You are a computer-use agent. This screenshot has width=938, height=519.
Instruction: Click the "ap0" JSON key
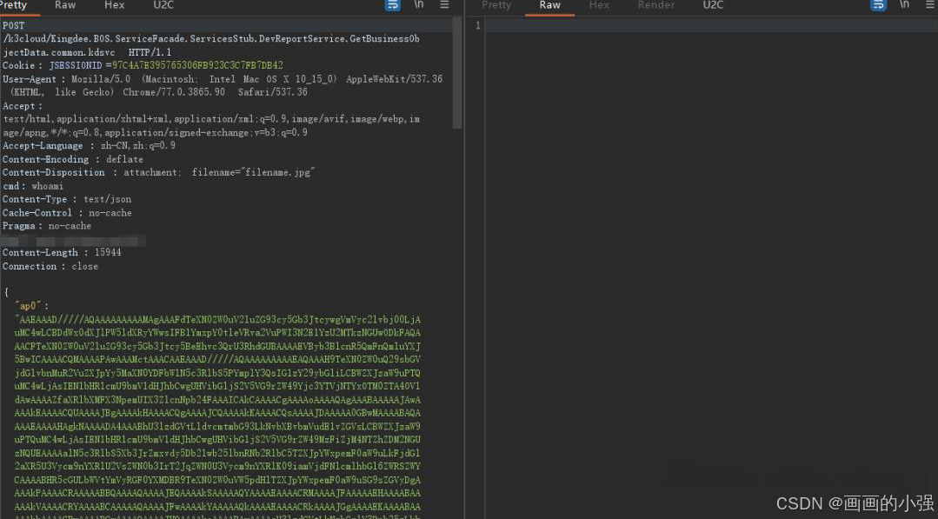[28, 306]
